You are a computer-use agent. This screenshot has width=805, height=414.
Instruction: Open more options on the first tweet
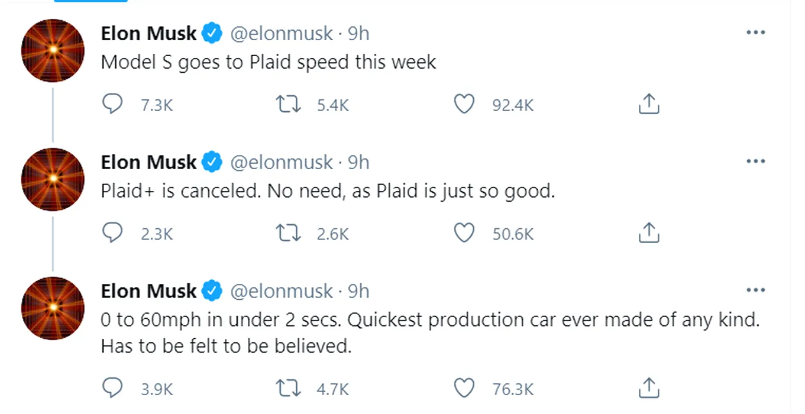point(756,33)
